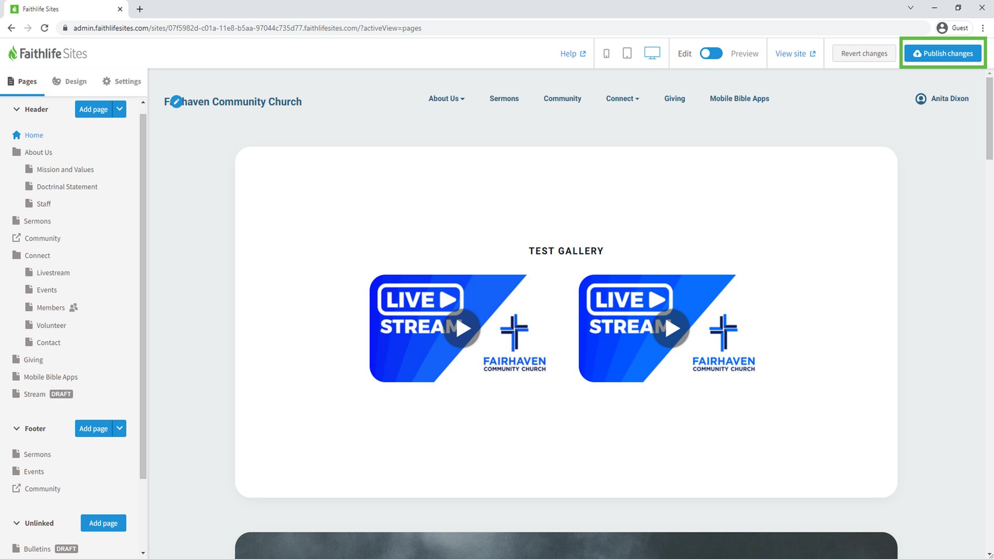The height and width of the screenshot is (559, 994).
Task: Click the pencil edit icon on site title
Action: click(x=176, y=101)
